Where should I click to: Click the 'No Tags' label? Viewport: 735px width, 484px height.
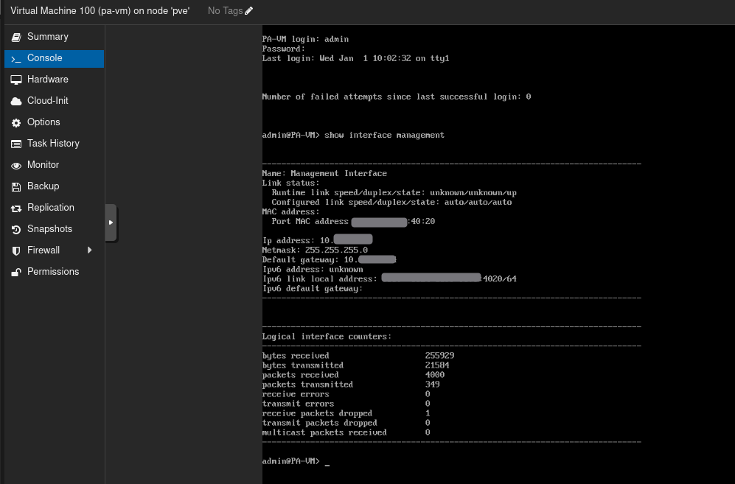click(x=225, y=11)
